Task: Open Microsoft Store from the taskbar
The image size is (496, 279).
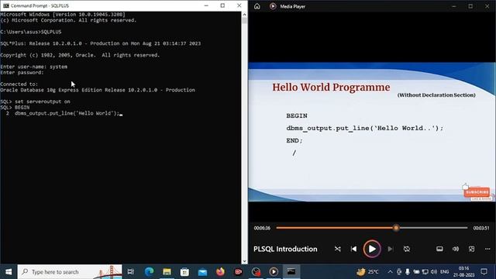Action: tap(184, 272)
